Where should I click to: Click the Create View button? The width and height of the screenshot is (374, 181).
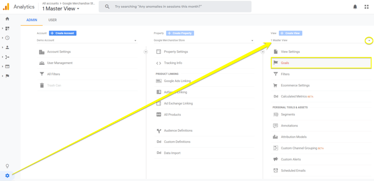(x=290, y=33)
